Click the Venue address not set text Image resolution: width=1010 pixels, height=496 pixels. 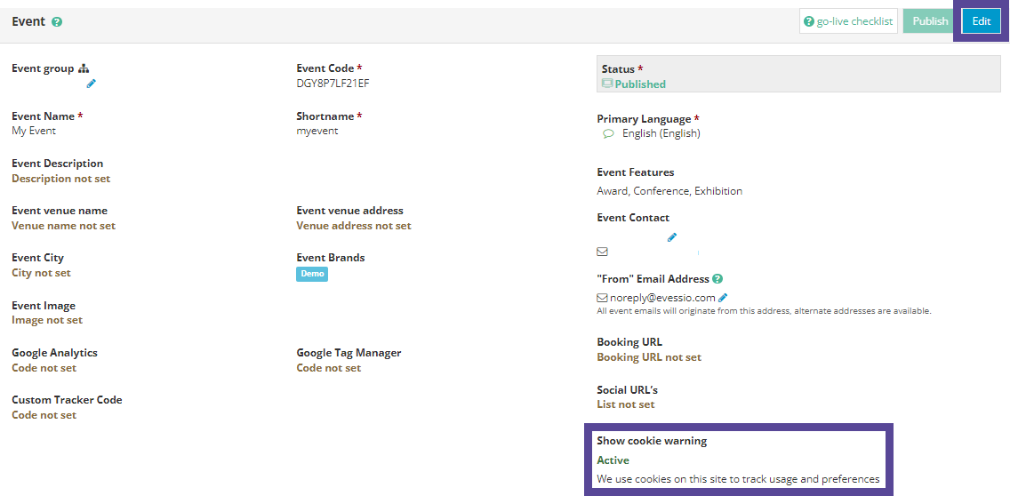tap(354, 226)
